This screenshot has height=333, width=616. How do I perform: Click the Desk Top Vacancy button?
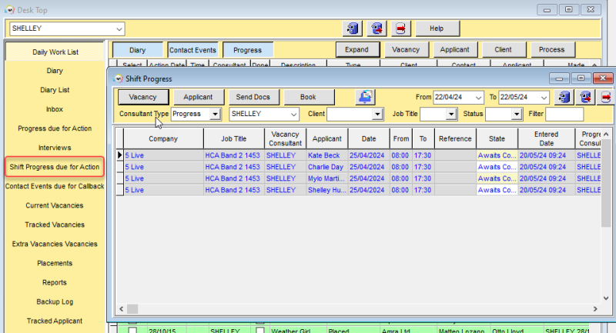click(x=406, y=50)
